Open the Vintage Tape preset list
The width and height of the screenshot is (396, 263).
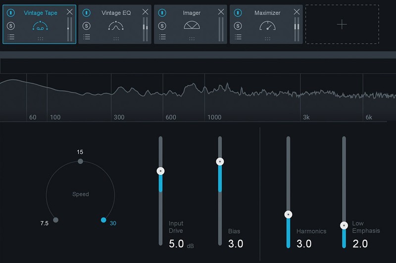10,37
